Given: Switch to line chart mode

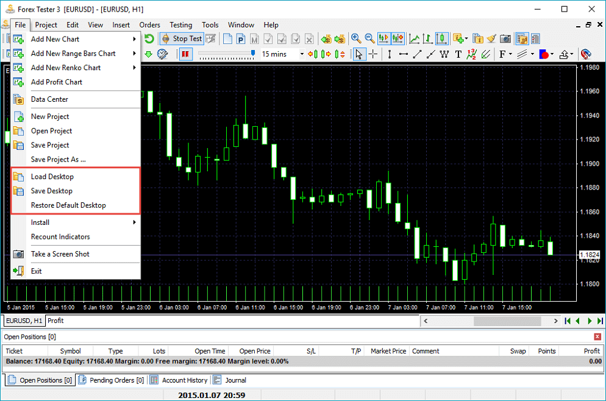Looking at the screenshot, I should click(415, 38).
